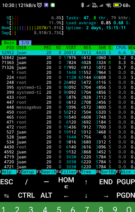Tap the VoWiFi status icon
This screenshot has width=135, height=212.
tap(95, 5)
